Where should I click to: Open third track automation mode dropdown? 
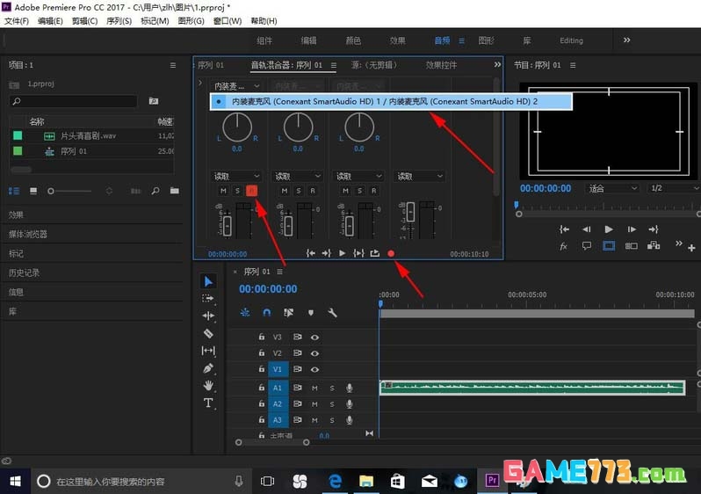coord(359,177)
